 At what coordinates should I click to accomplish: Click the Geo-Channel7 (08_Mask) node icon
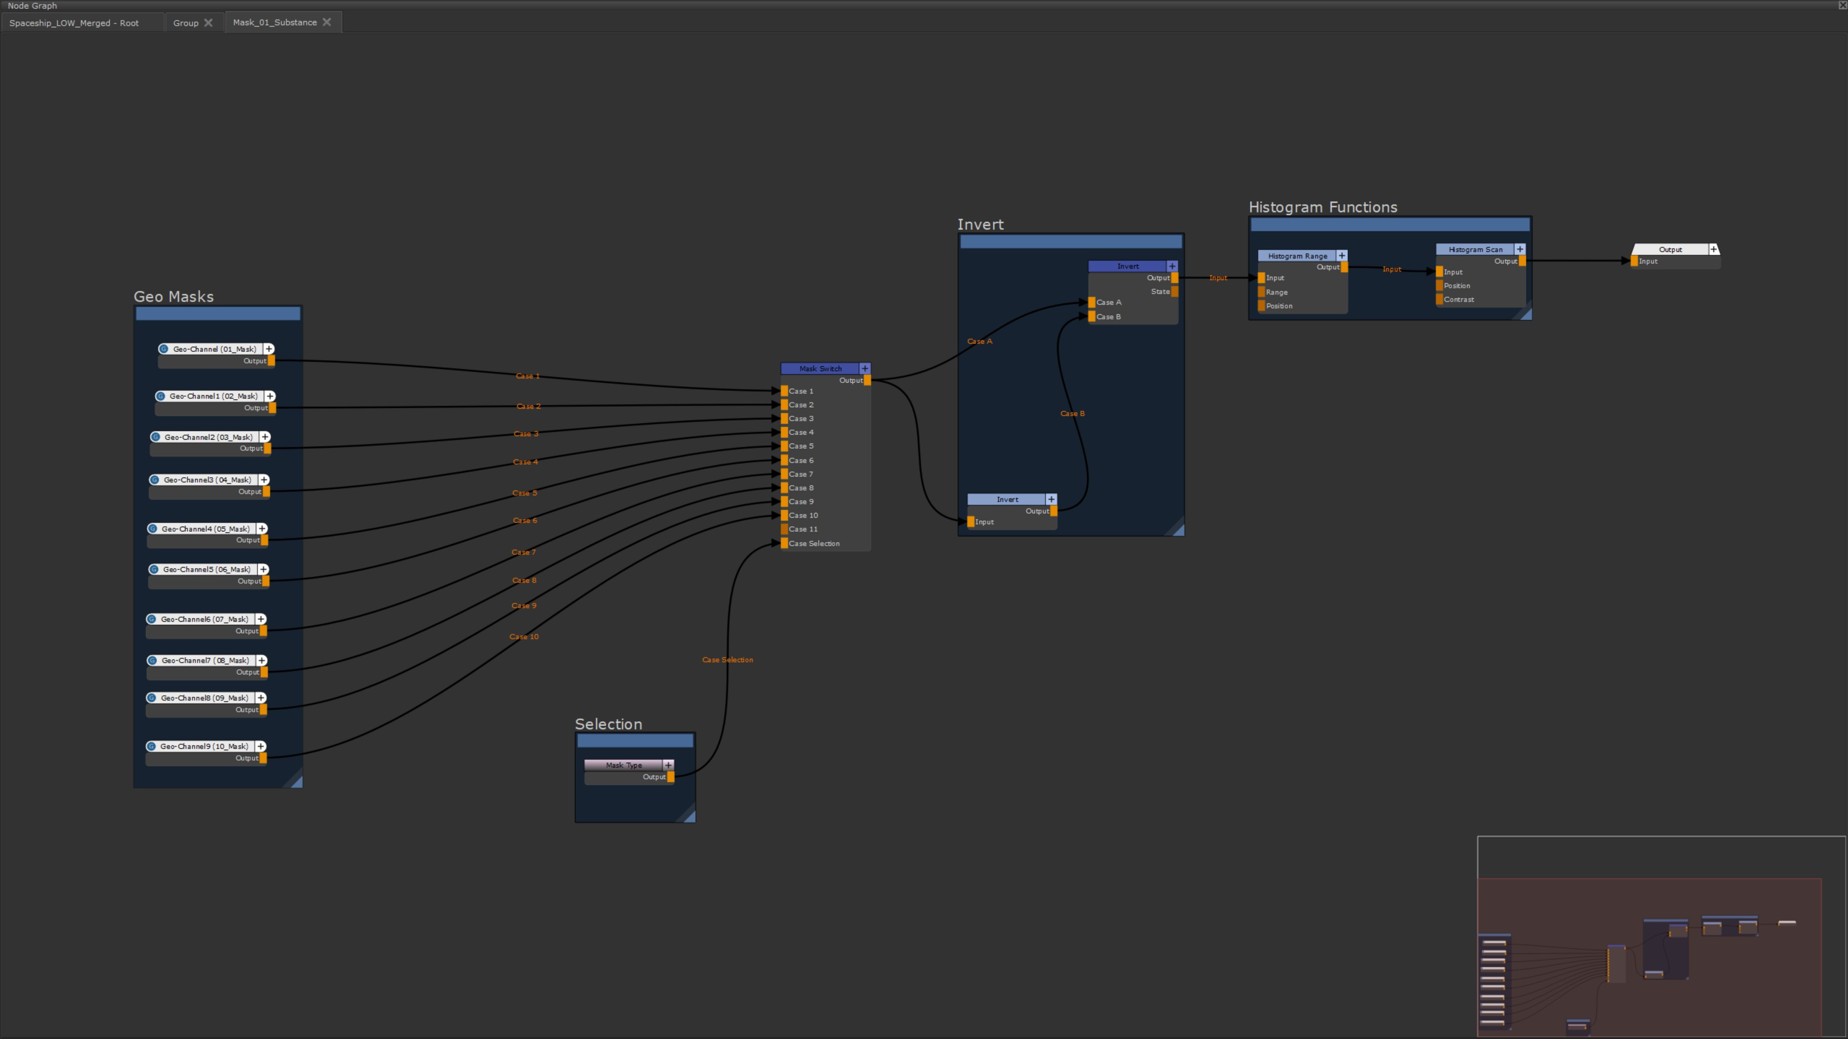(x=152, y=661)
